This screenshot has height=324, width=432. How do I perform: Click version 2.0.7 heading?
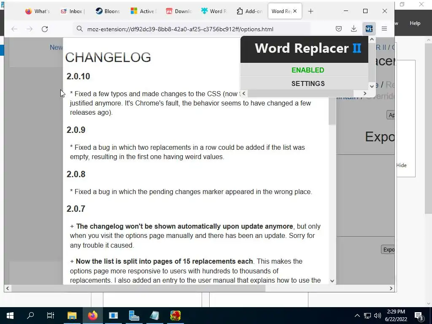[x=76, y=209]
